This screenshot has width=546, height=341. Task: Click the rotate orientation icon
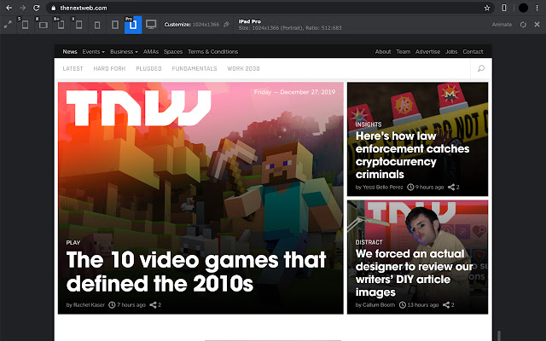523,25
